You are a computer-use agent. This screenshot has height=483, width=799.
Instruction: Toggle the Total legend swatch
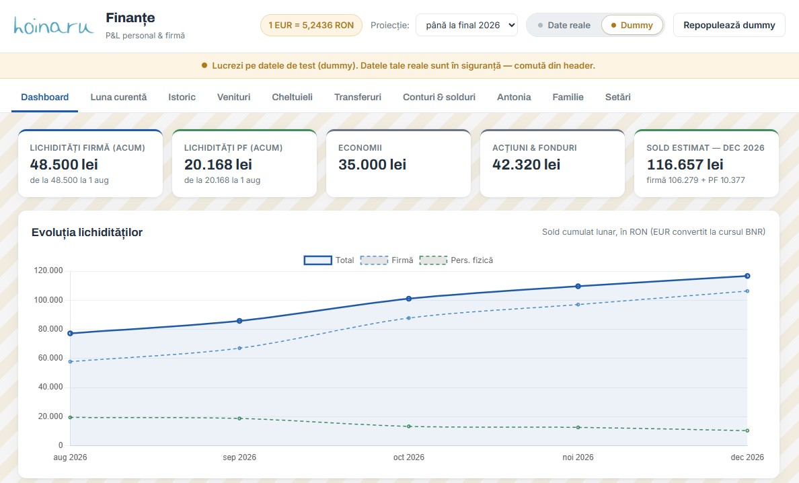click(318, 260)
